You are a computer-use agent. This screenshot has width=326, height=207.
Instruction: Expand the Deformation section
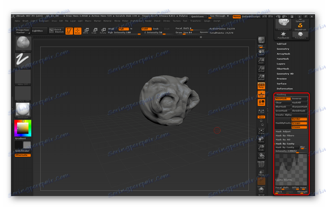tap(284, 89)
